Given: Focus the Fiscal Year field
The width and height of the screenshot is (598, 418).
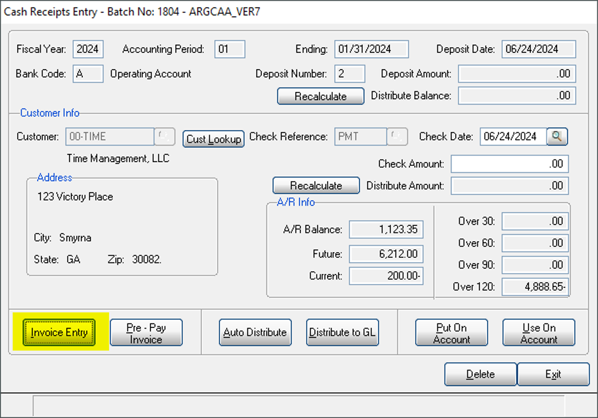Looking at the screenshot, I should click(88, 49).
